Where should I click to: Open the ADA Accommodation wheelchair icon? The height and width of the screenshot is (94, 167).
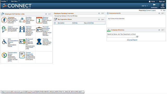[4, 42]
